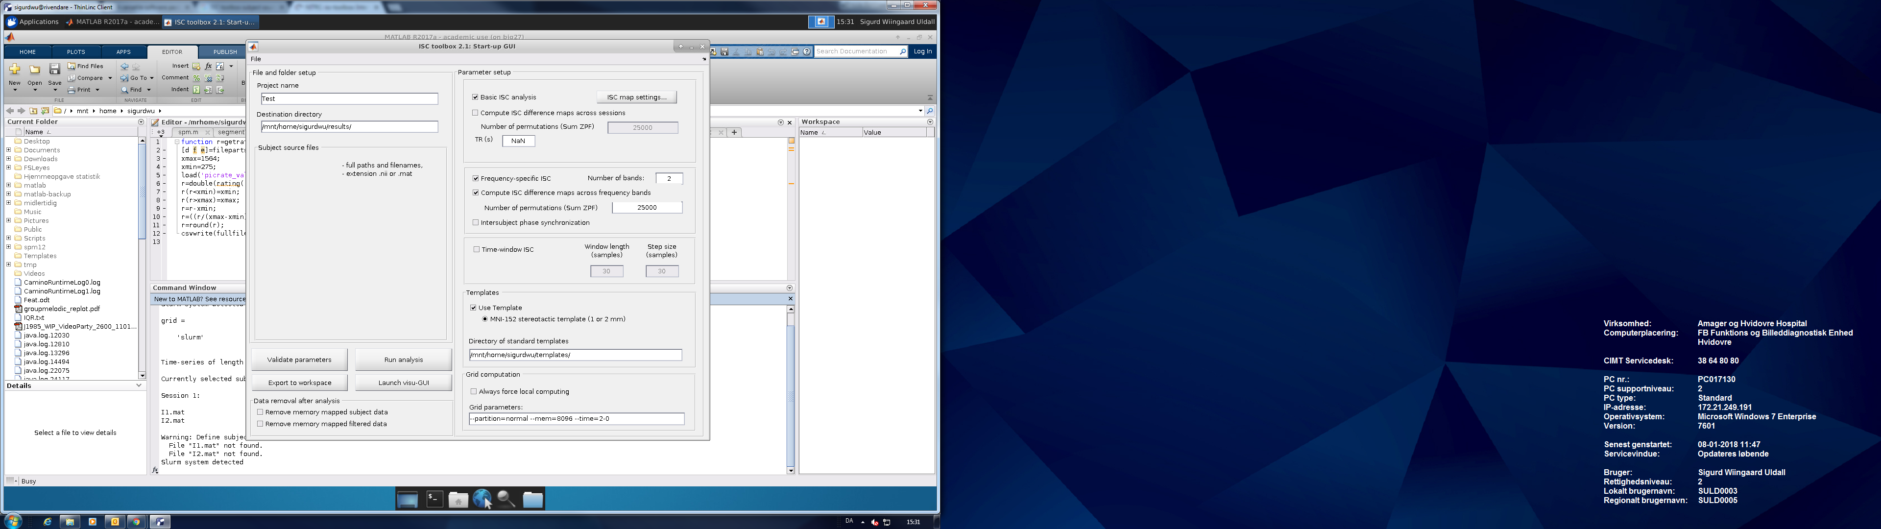The height and width of the screenshot is (529, 1881).
Task: Switch to the PLOTS ribbon tab
Action: click(x=76, y=52)
